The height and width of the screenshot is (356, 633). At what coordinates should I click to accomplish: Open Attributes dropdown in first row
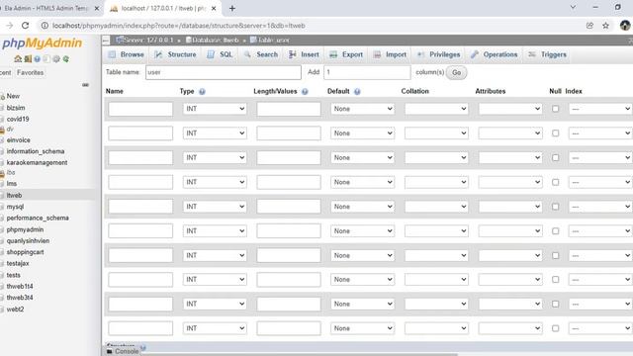click(x=510, y=109)
